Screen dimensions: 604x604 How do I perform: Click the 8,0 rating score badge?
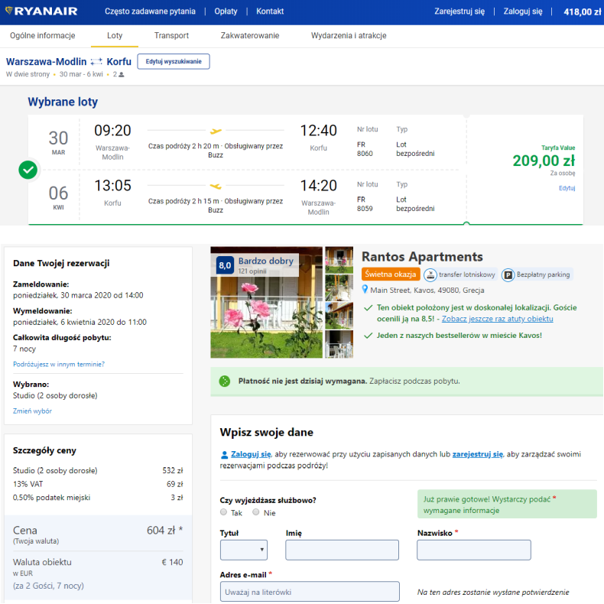225,265
